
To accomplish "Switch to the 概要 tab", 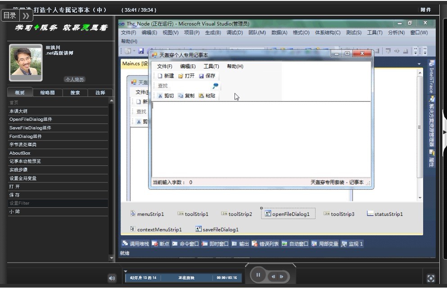I will click(x=20, y=92).
